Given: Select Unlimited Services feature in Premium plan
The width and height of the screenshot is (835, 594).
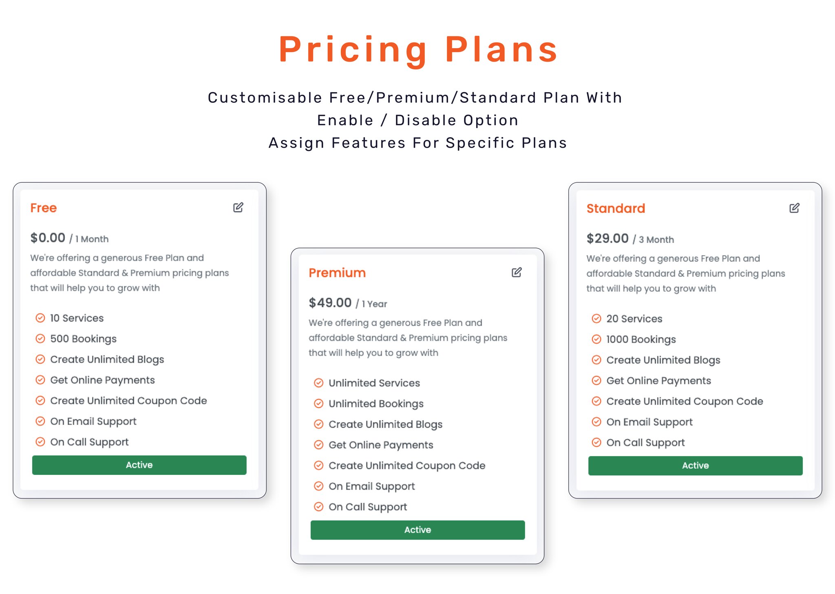Looking at the screenshot, I should pos(374,383).
